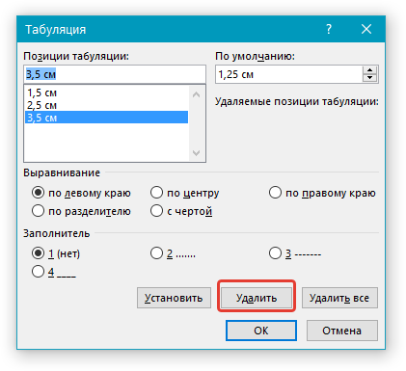Choose по центру alignment

point(185,193)
